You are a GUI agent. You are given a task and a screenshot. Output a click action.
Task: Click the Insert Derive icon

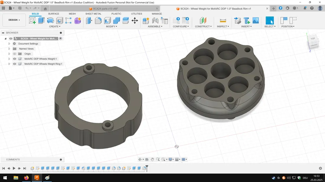click(x=238, y=20)
